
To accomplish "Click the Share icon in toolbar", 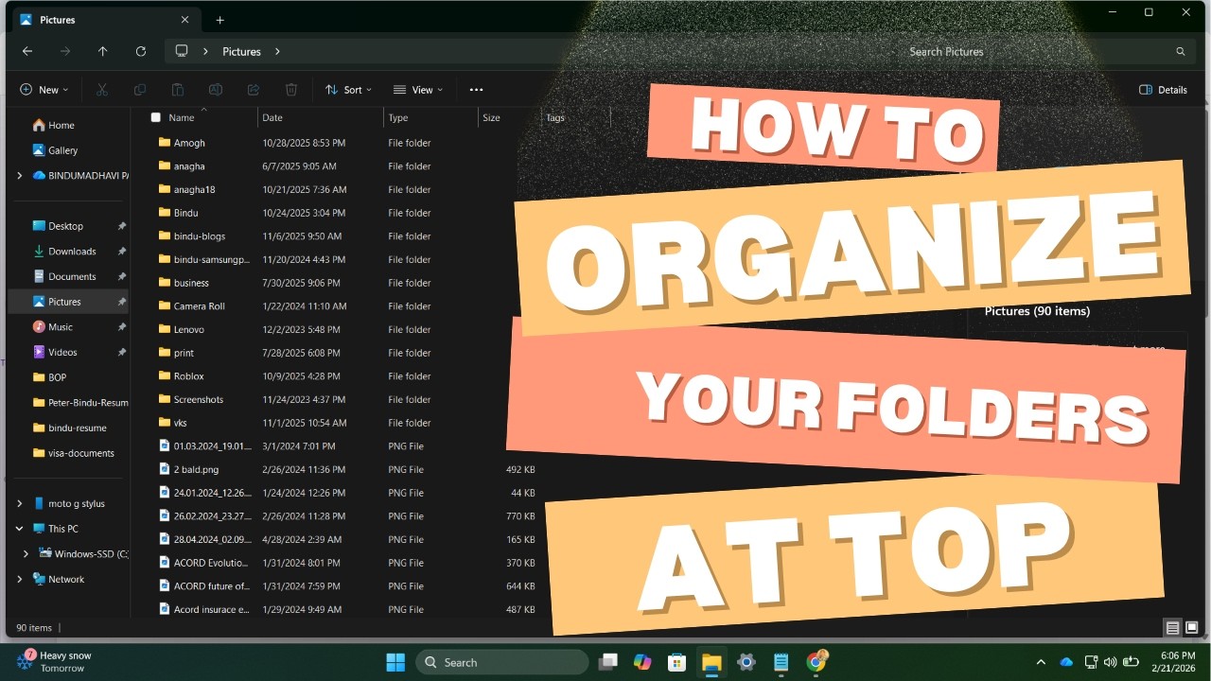I will point(254,90).
